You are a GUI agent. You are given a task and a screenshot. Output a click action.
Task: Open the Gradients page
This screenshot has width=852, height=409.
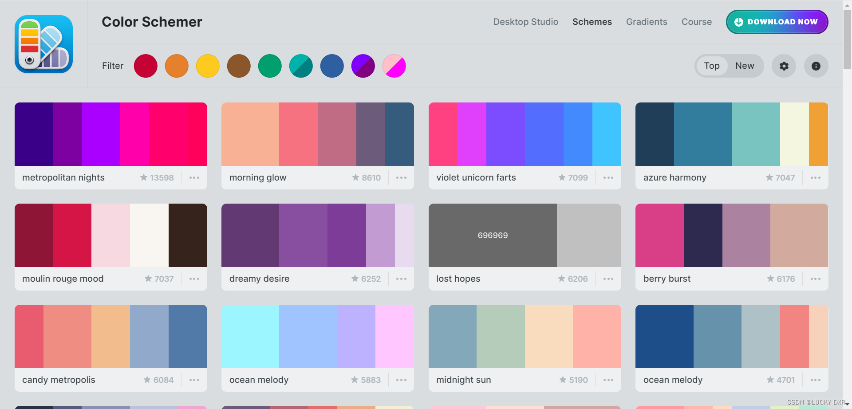tap(647, 22)
